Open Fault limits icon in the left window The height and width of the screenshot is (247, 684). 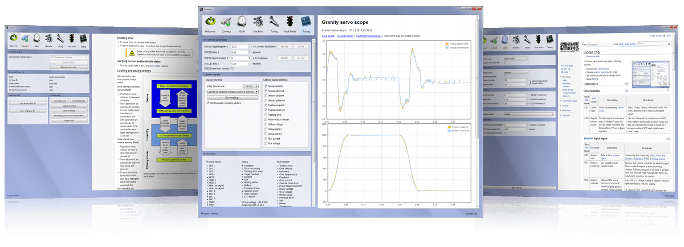click(x=72, y=40)
